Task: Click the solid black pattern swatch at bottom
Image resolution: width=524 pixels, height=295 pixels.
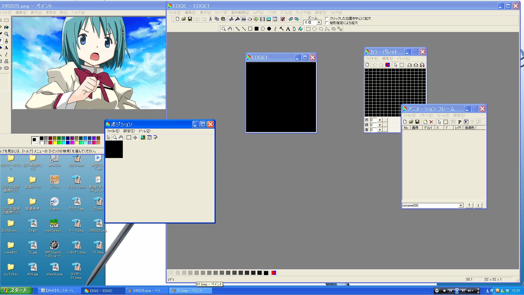Action: coord(266,273)
